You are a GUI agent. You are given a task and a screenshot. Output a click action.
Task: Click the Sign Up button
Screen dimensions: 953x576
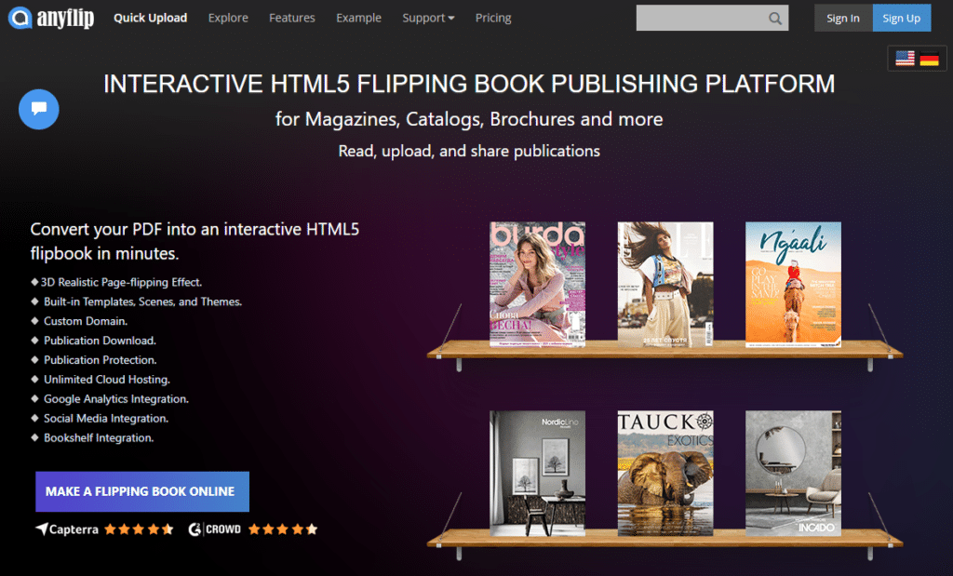pos(901,18)
